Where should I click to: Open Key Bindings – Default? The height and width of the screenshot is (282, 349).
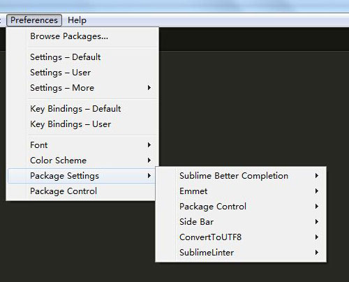tap(82, 109)
